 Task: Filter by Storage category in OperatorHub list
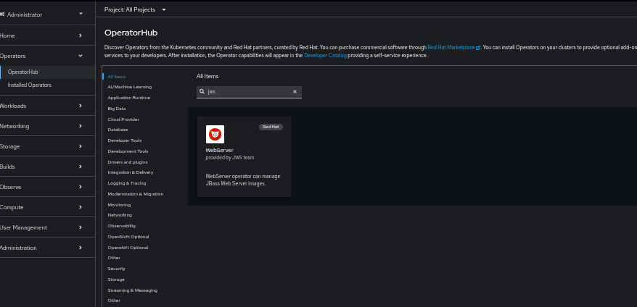pos(116,279)
